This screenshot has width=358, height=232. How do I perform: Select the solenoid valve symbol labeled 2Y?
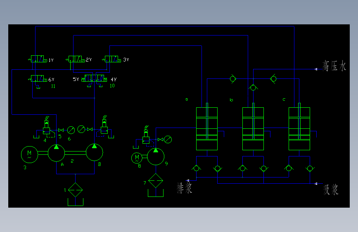(x=75, y=59)
